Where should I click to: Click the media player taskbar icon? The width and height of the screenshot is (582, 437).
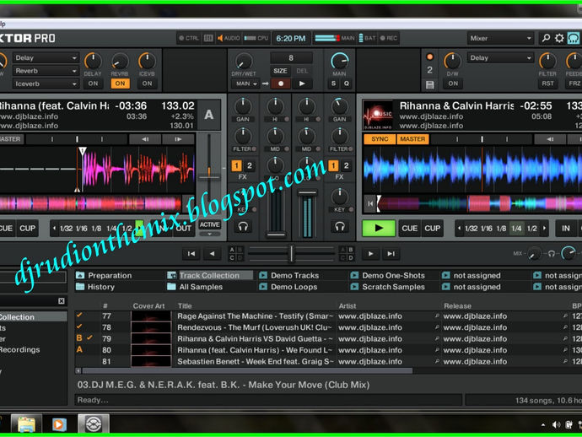coord(59,424)
